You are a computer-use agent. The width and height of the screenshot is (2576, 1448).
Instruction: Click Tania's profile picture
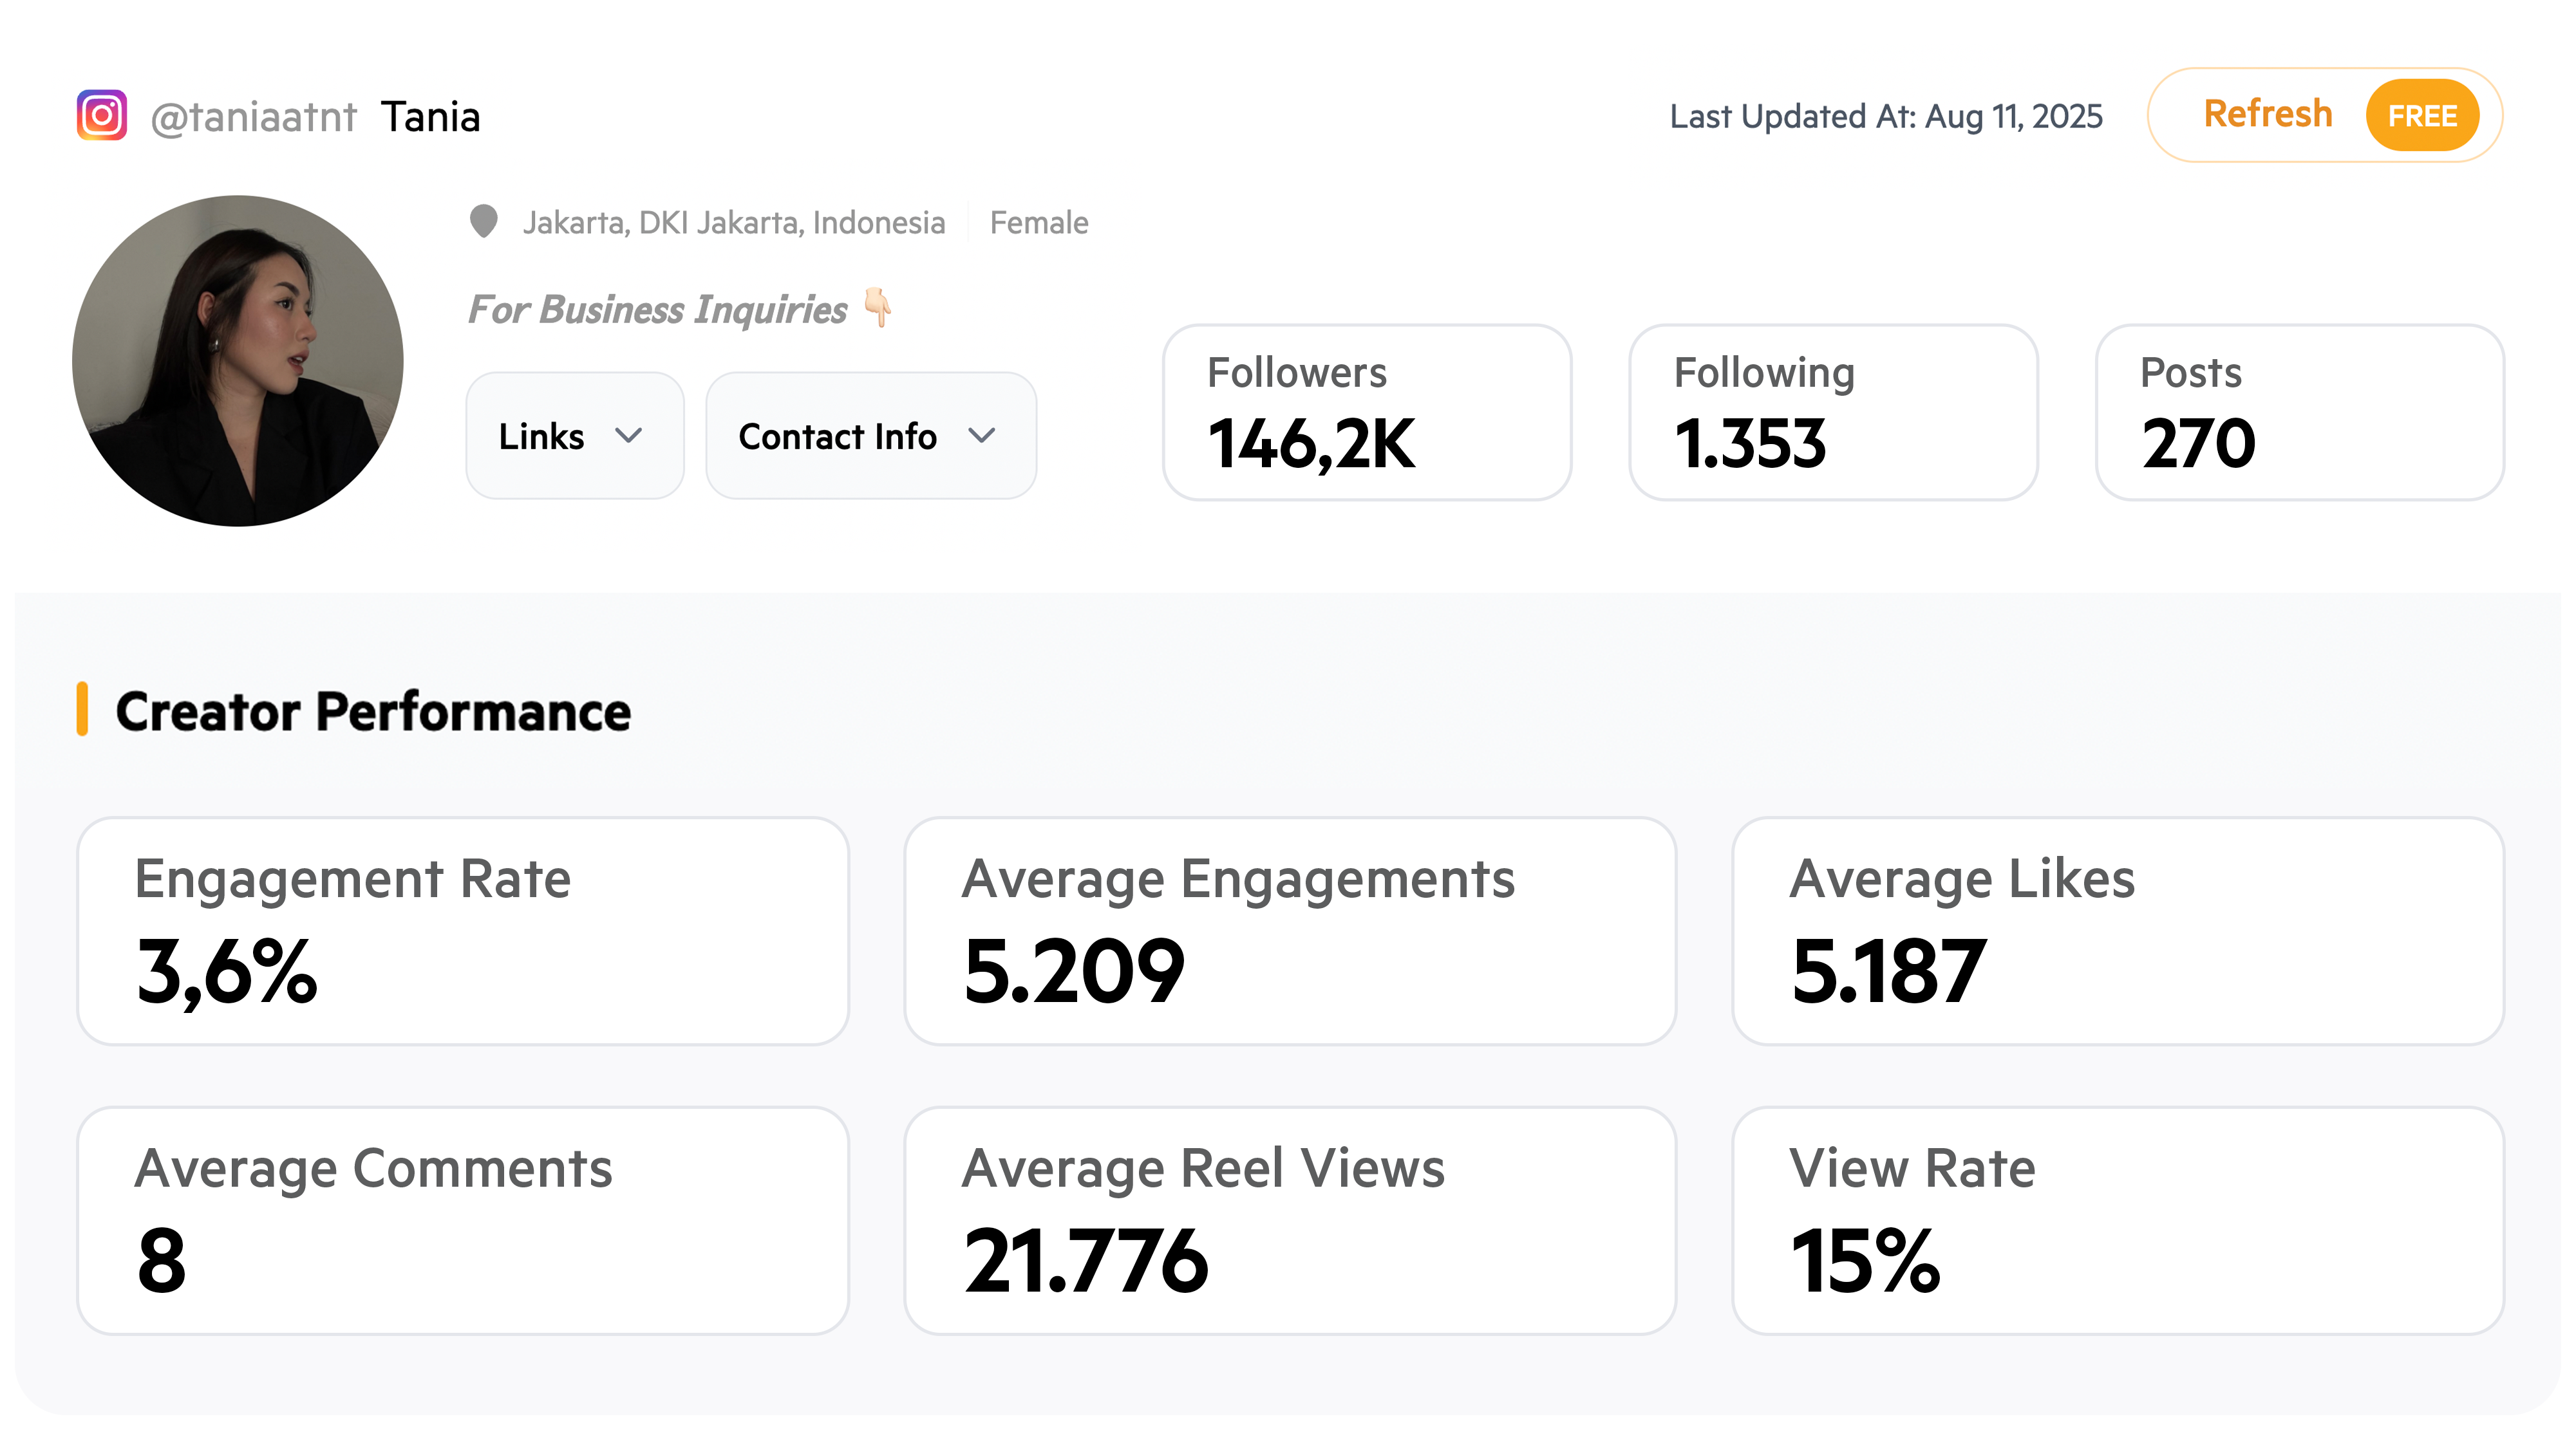(x=238, y=361)
